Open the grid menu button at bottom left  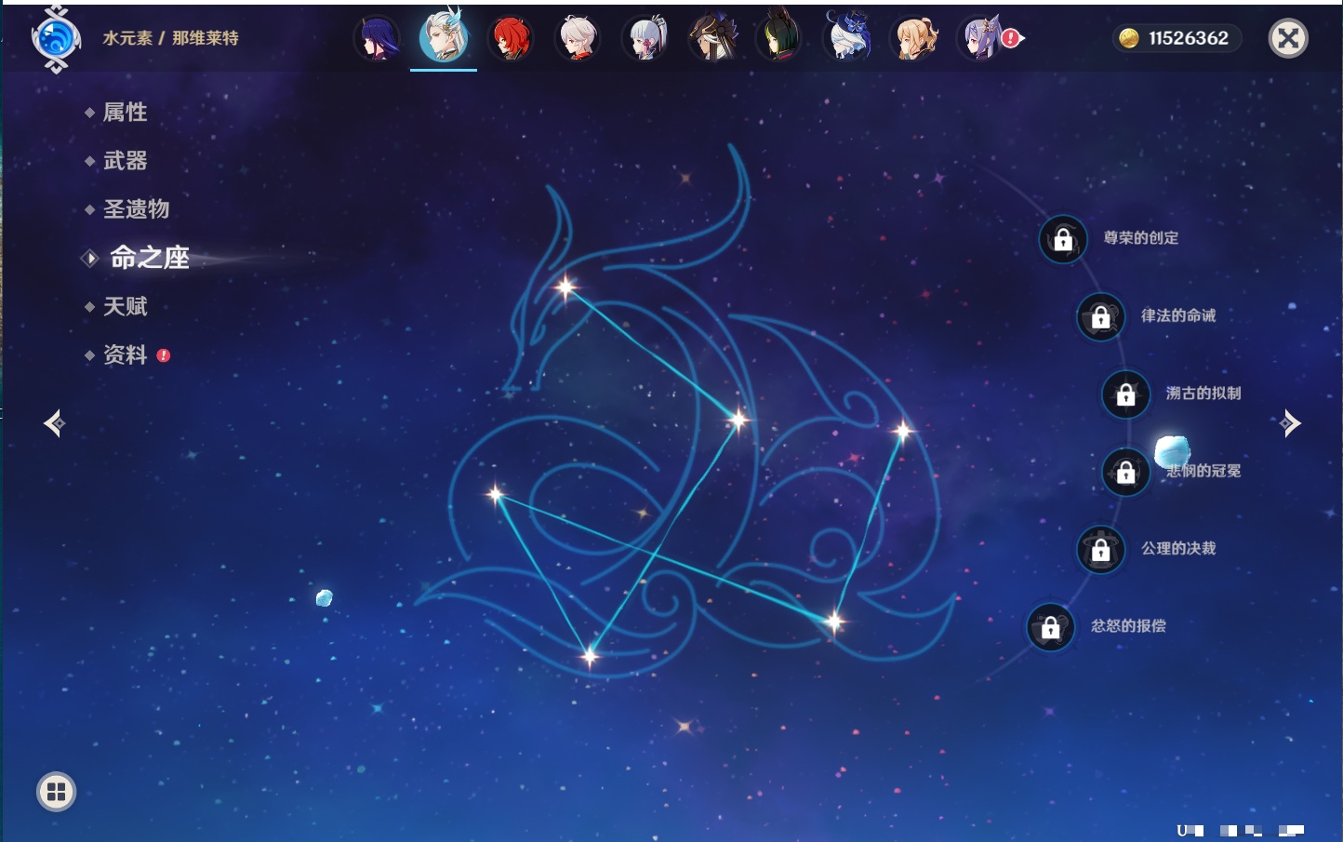point(56,792)
